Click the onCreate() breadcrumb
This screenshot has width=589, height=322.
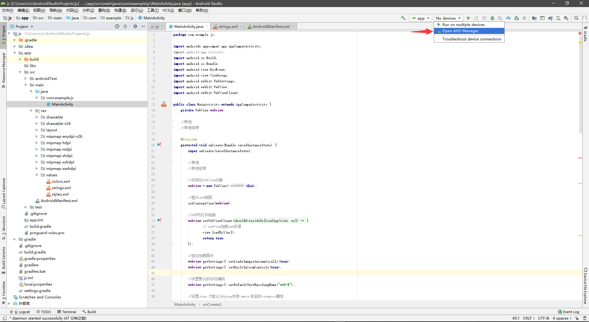212,304
